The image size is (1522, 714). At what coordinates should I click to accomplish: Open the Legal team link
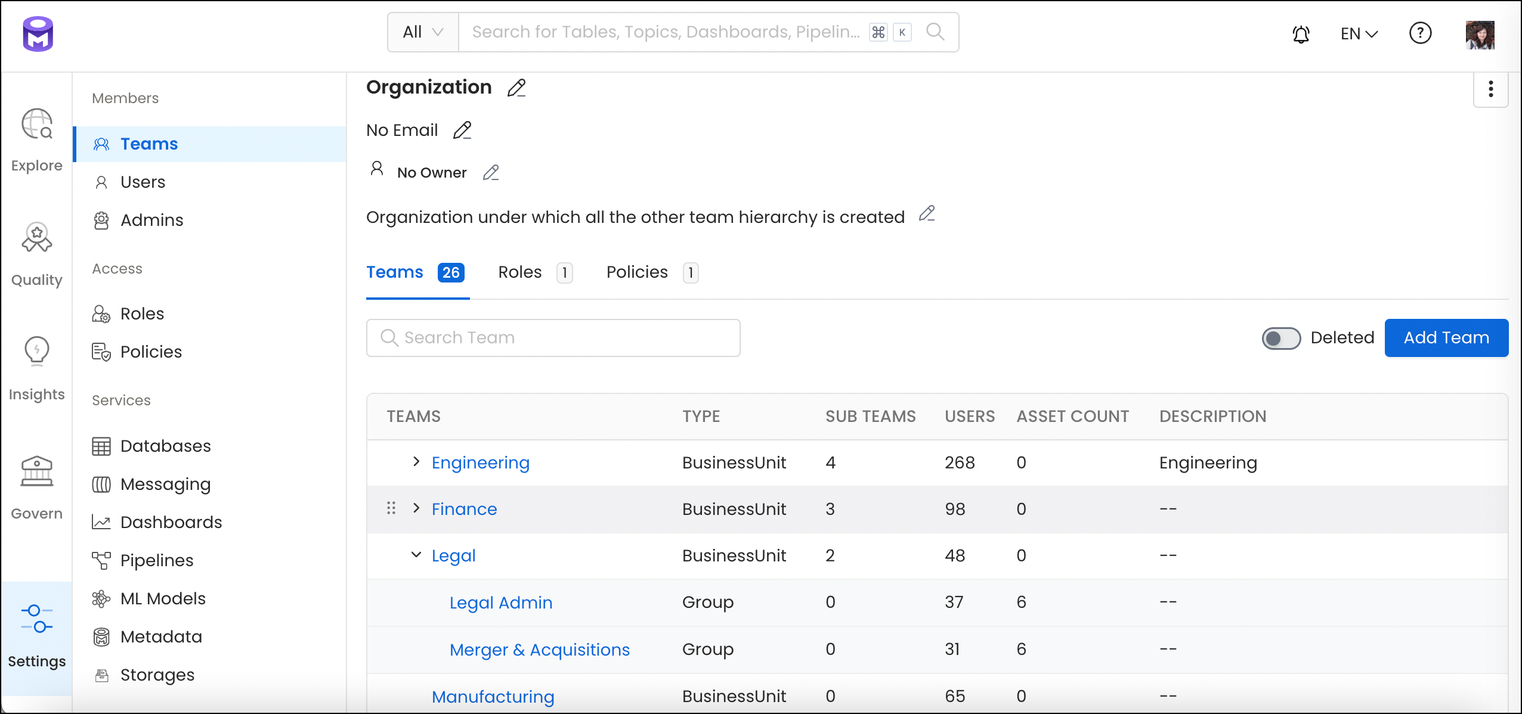tap(453, 555)
